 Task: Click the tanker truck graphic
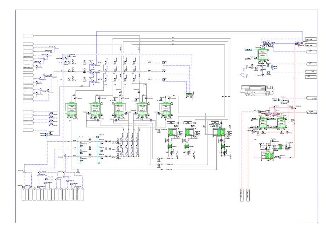(257, 90)
